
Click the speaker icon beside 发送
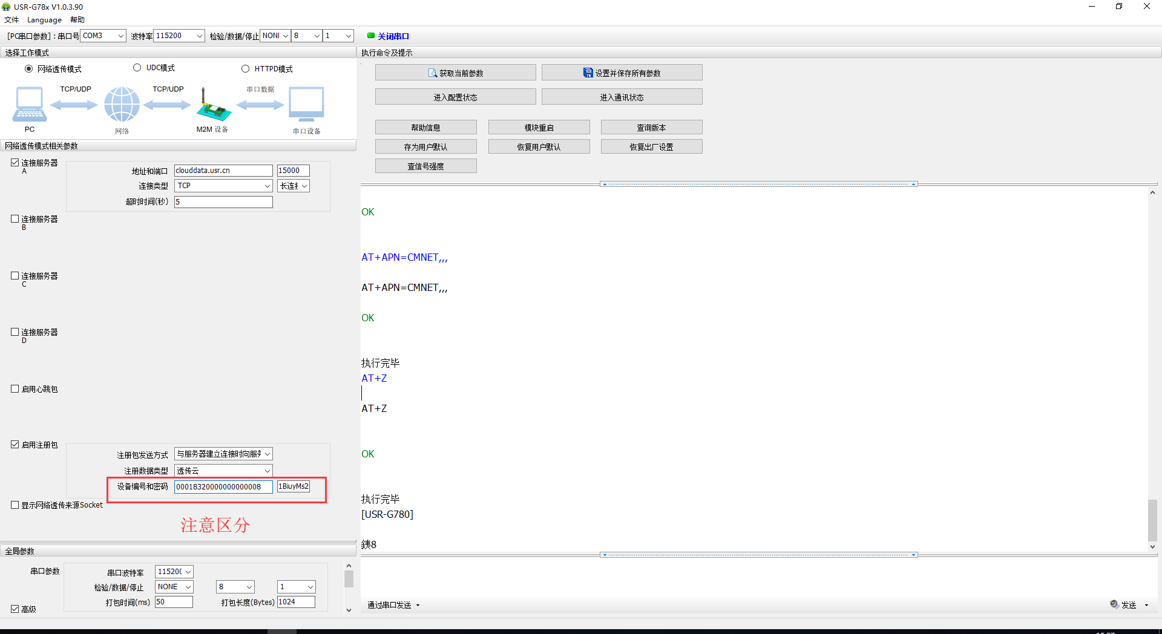tap(1114, 604)
